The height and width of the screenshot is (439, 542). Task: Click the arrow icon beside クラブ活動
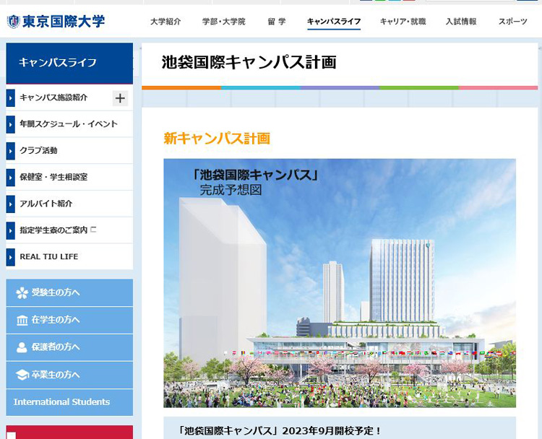point(11,151)
